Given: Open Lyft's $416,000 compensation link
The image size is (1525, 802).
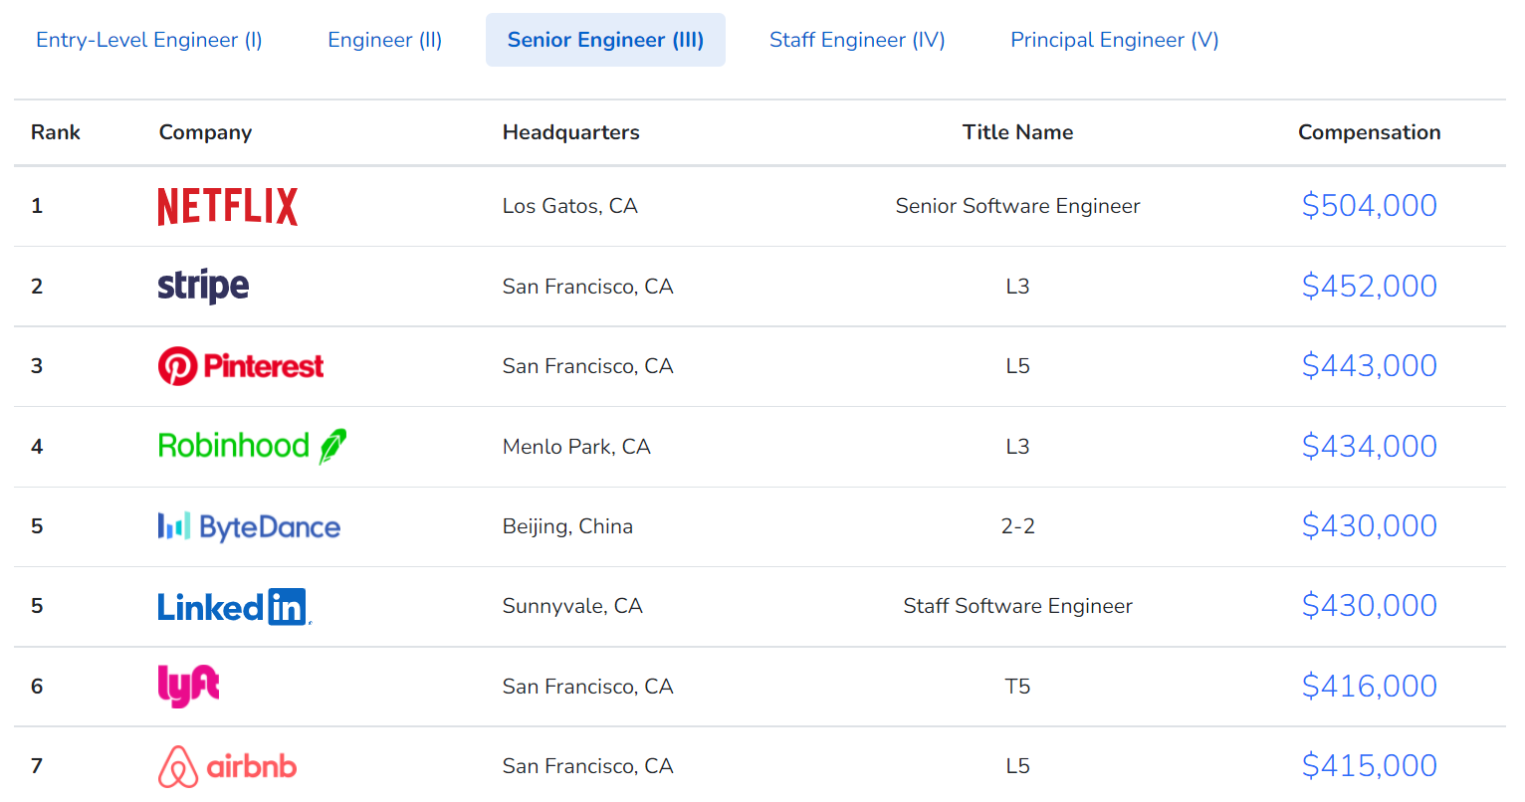Looking at the screenshot, I should 1369,687.
